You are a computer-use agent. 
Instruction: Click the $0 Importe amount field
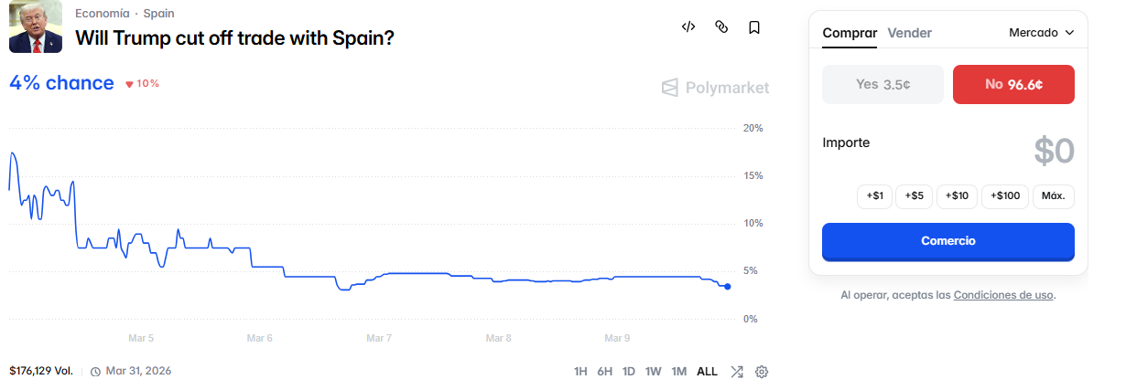(x=1053, y=152)
